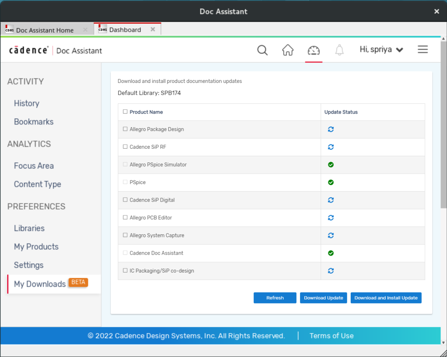Open Focus Area analytics

34,166
